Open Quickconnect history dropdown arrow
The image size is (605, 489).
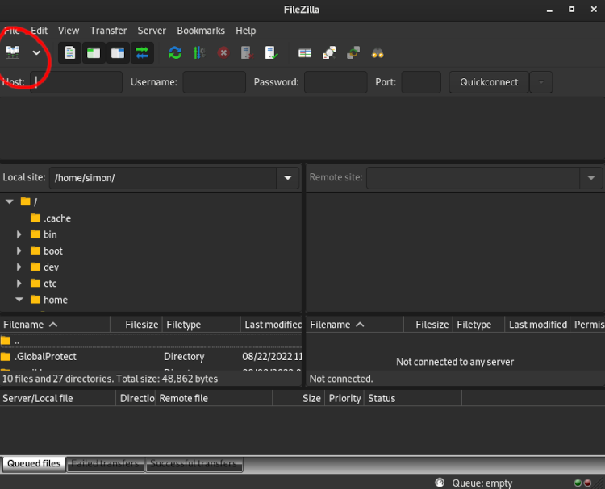(x=540, y=82)
